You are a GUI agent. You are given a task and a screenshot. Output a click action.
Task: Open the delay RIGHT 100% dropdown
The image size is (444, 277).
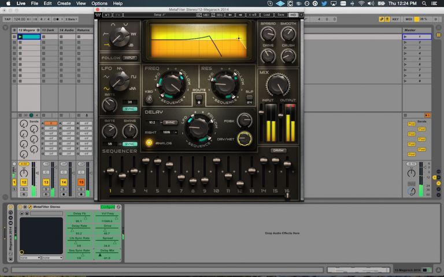point(169,132)
